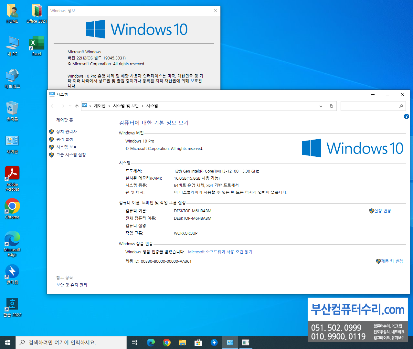Click the WORKGROUP value
413x349 pixels.
(x=185, y=233)
